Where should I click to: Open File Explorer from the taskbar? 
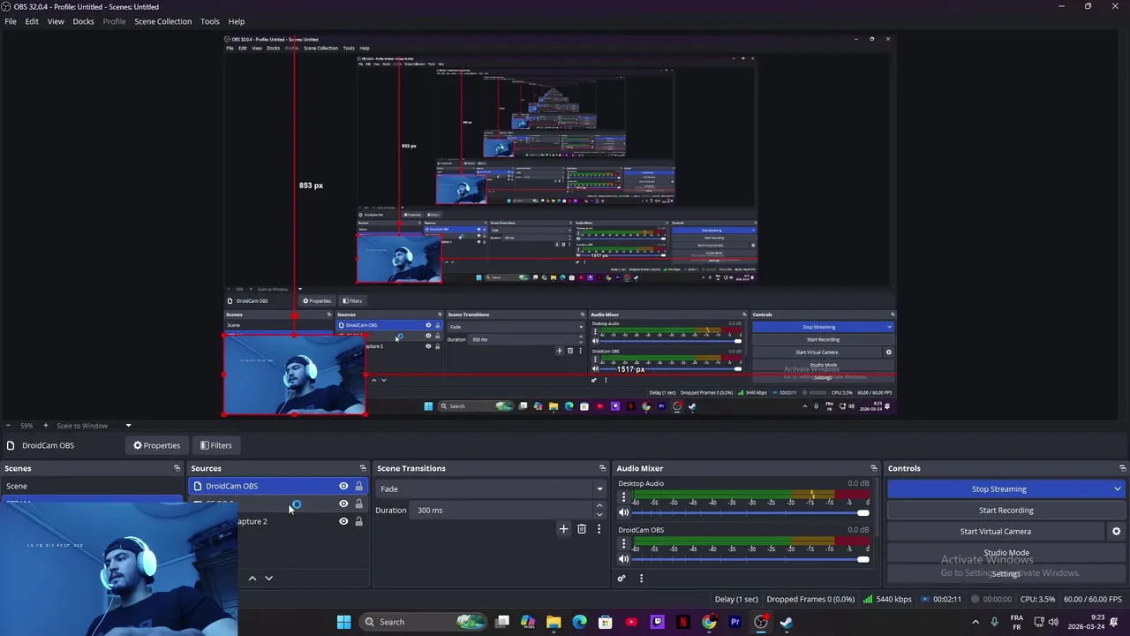coord(554,622)
